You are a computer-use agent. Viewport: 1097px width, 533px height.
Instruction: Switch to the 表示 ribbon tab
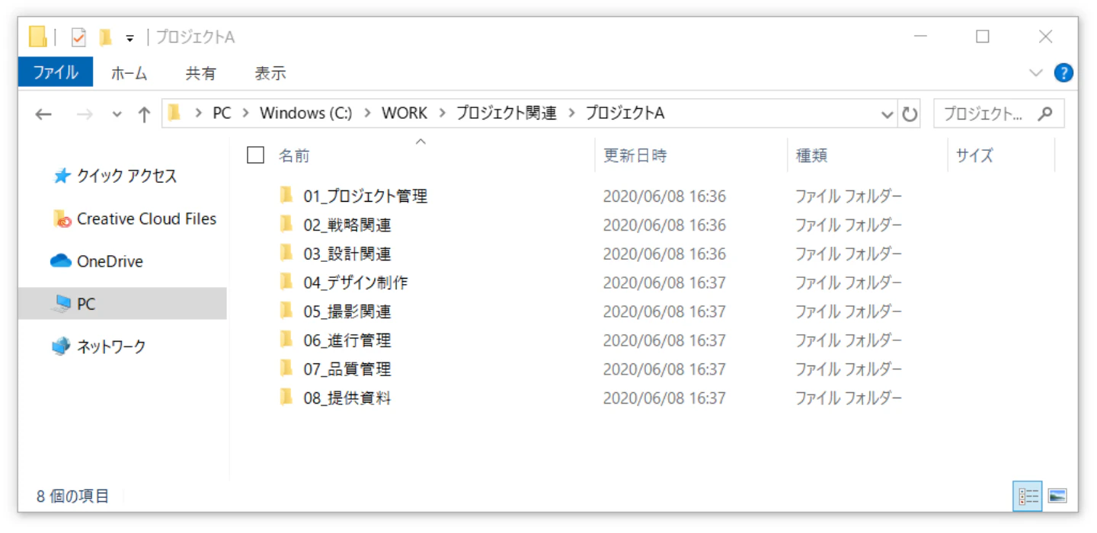[x=270, y=73]
